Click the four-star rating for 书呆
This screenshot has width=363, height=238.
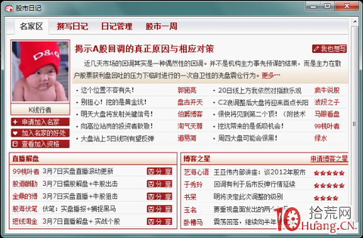[x=326, y=198]
